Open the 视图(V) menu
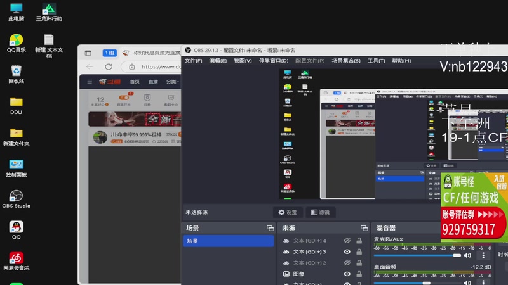The height and width of the screenshot is (285, 508). click(x=243, y=60)
